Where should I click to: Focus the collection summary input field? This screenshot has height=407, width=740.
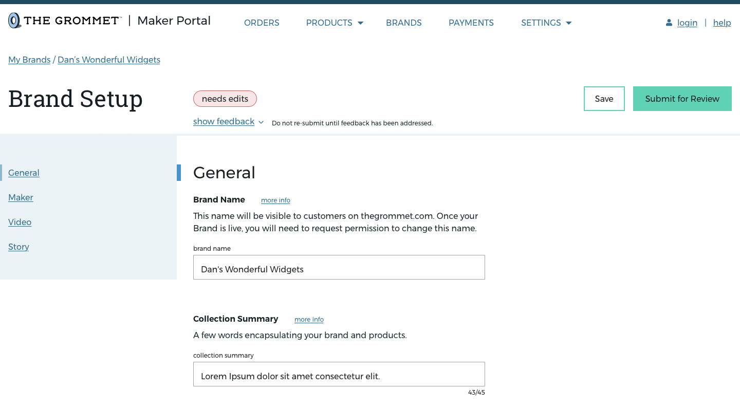pyautogui.click(x=339, y=374)
